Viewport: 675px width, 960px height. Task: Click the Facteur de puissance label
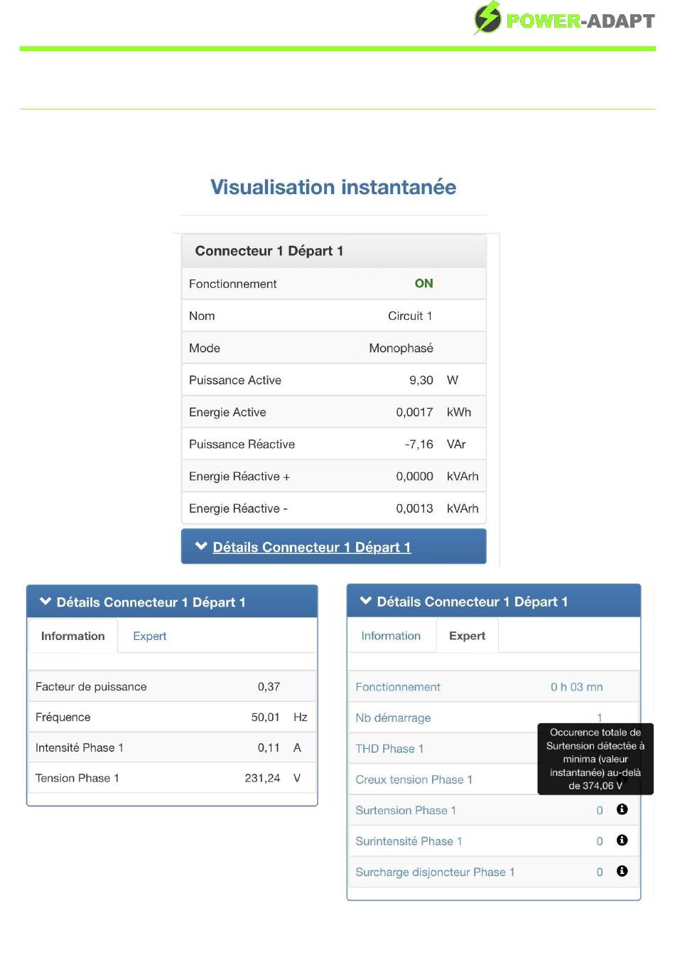point(91,686)
